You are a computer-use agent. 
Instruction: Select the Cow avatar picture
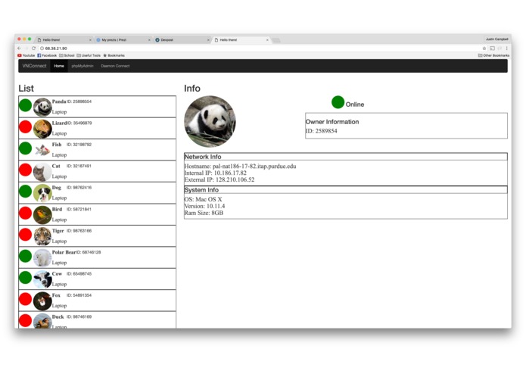tap(42, 279)
